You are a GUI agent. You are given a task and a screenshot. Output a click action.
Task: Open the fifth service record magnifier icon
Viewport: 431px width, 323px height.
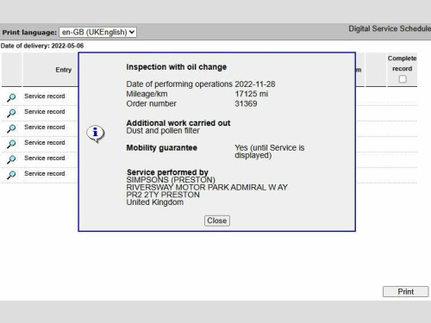click(11, 159)
